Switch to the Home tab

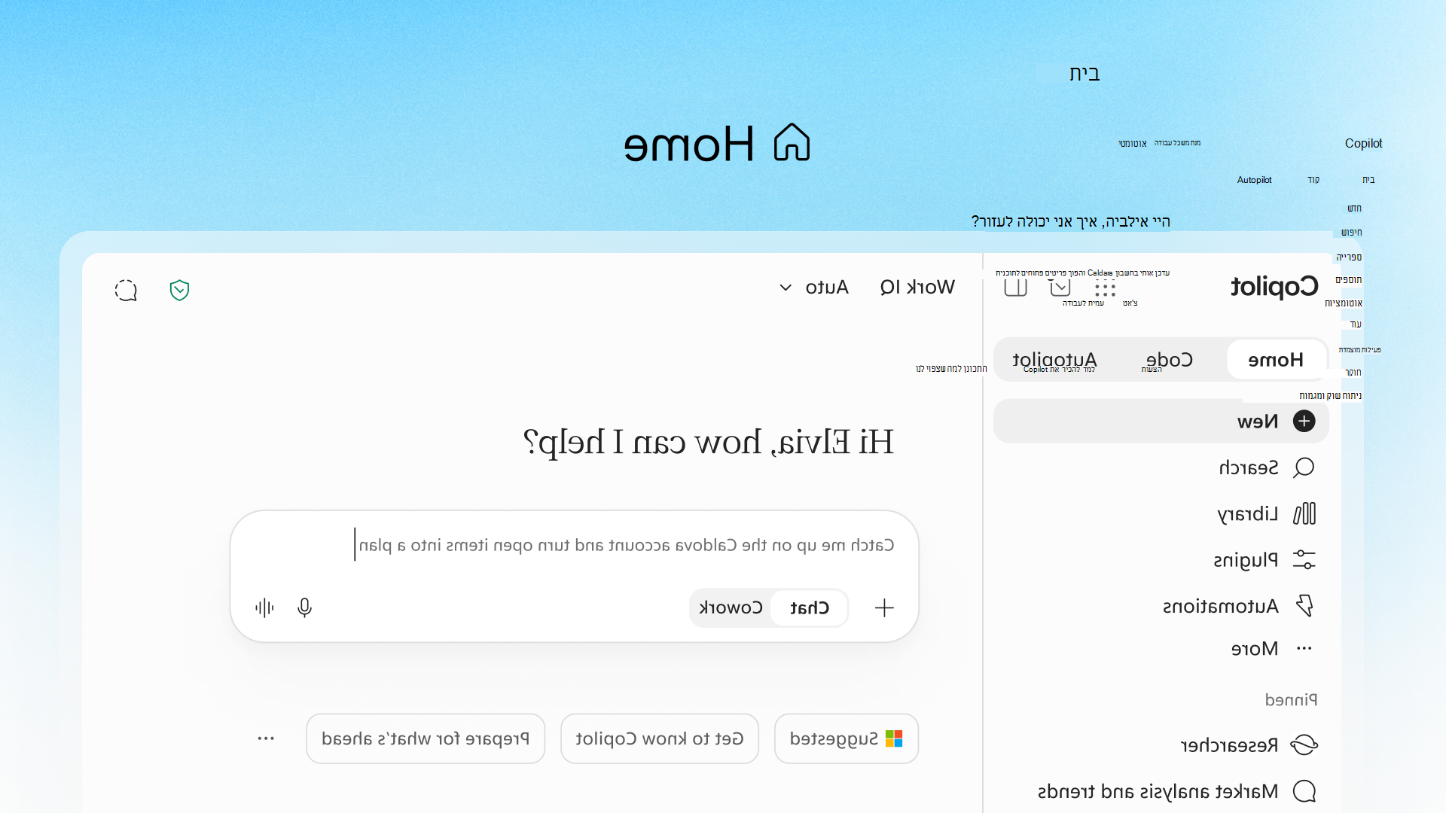click(x=1276, y=360)
